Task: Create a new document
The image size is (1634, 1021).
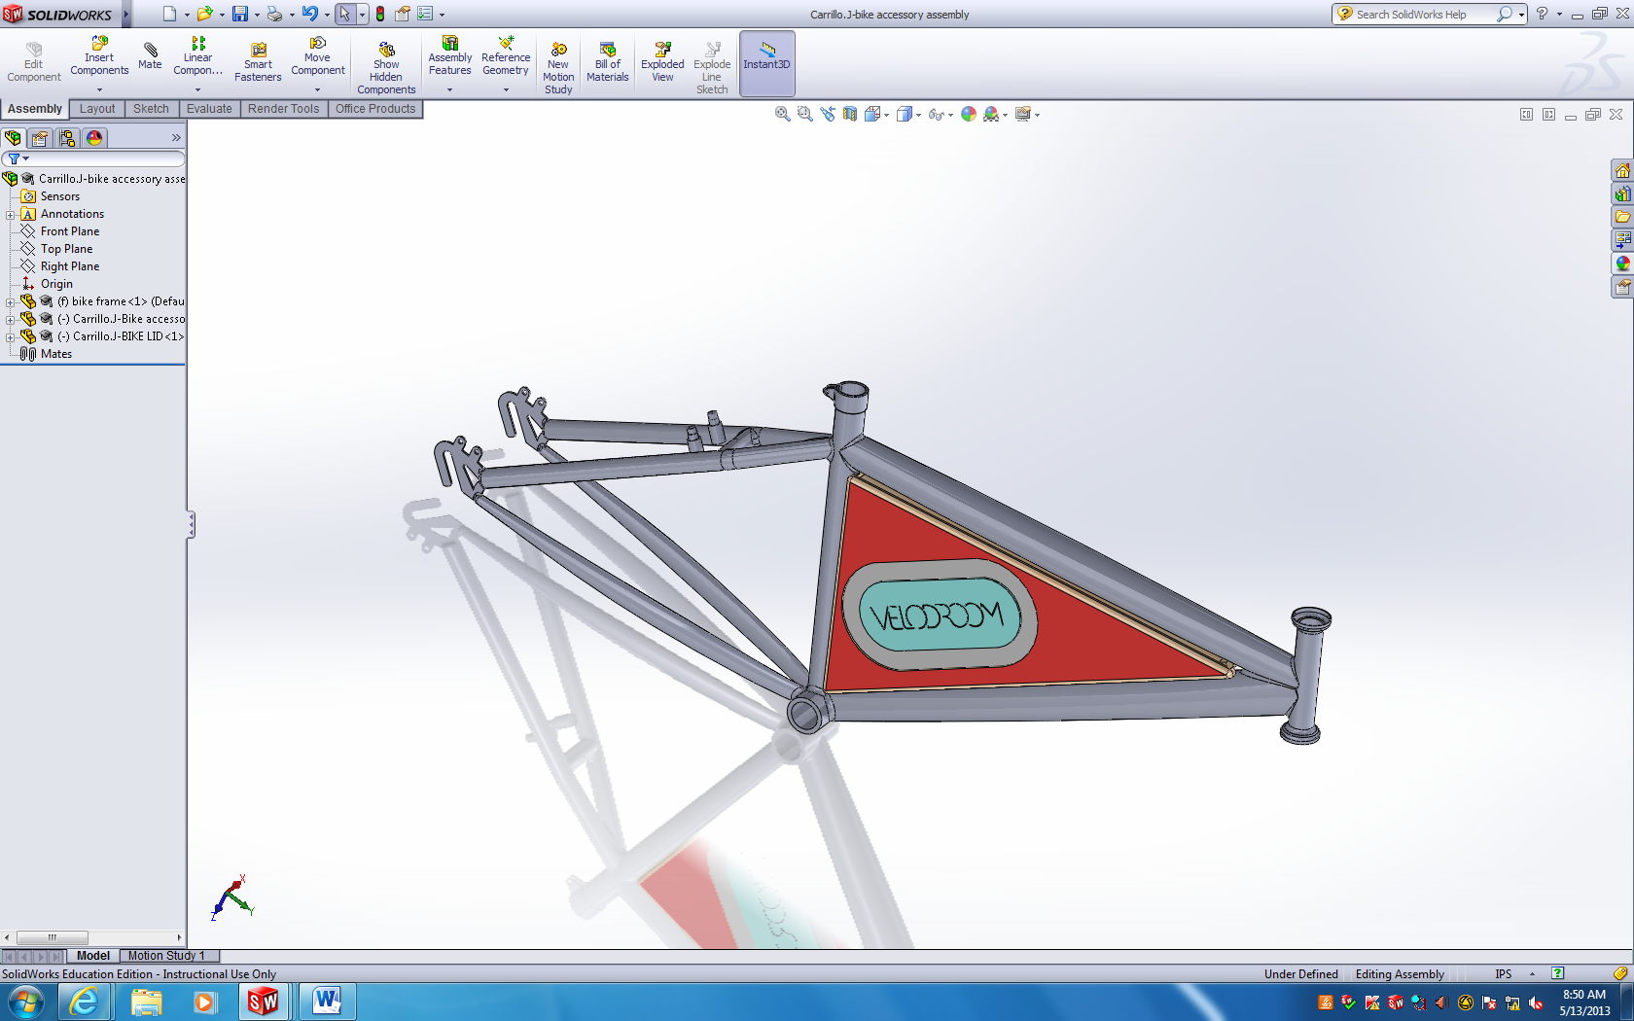Action: point(169,14)
